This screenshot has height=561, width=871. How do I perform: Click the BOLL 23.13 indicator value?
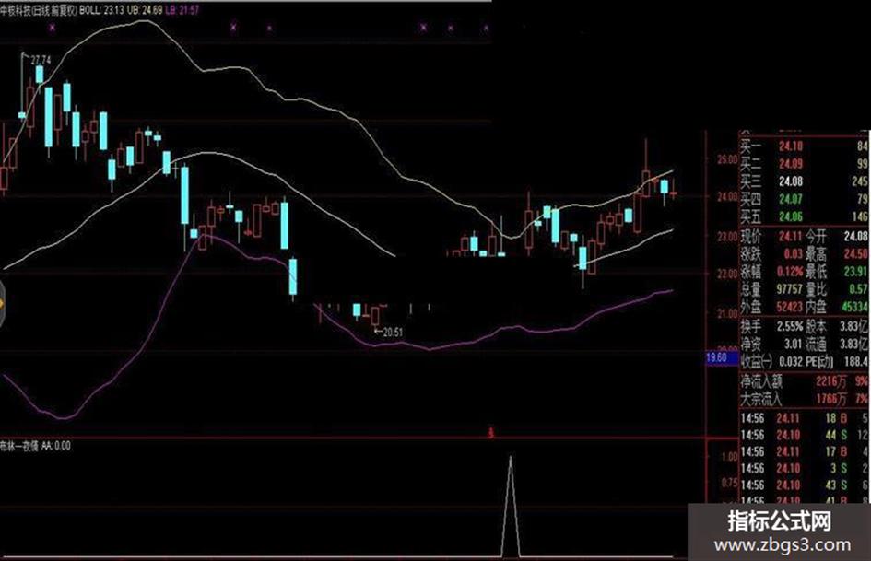102,10
